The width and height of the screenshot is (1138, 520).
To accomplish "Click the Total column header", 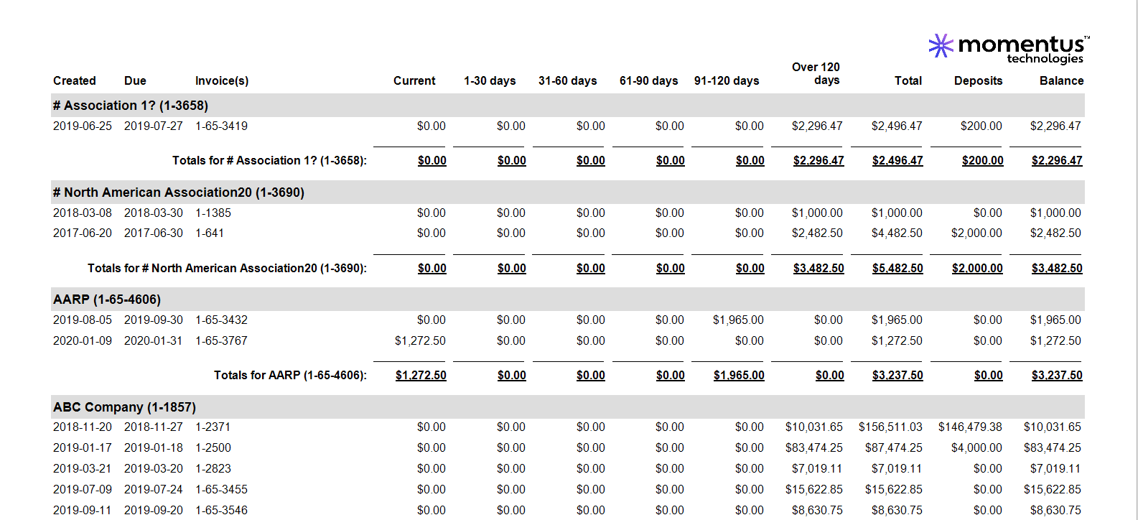I will click(x=908, y=80).
